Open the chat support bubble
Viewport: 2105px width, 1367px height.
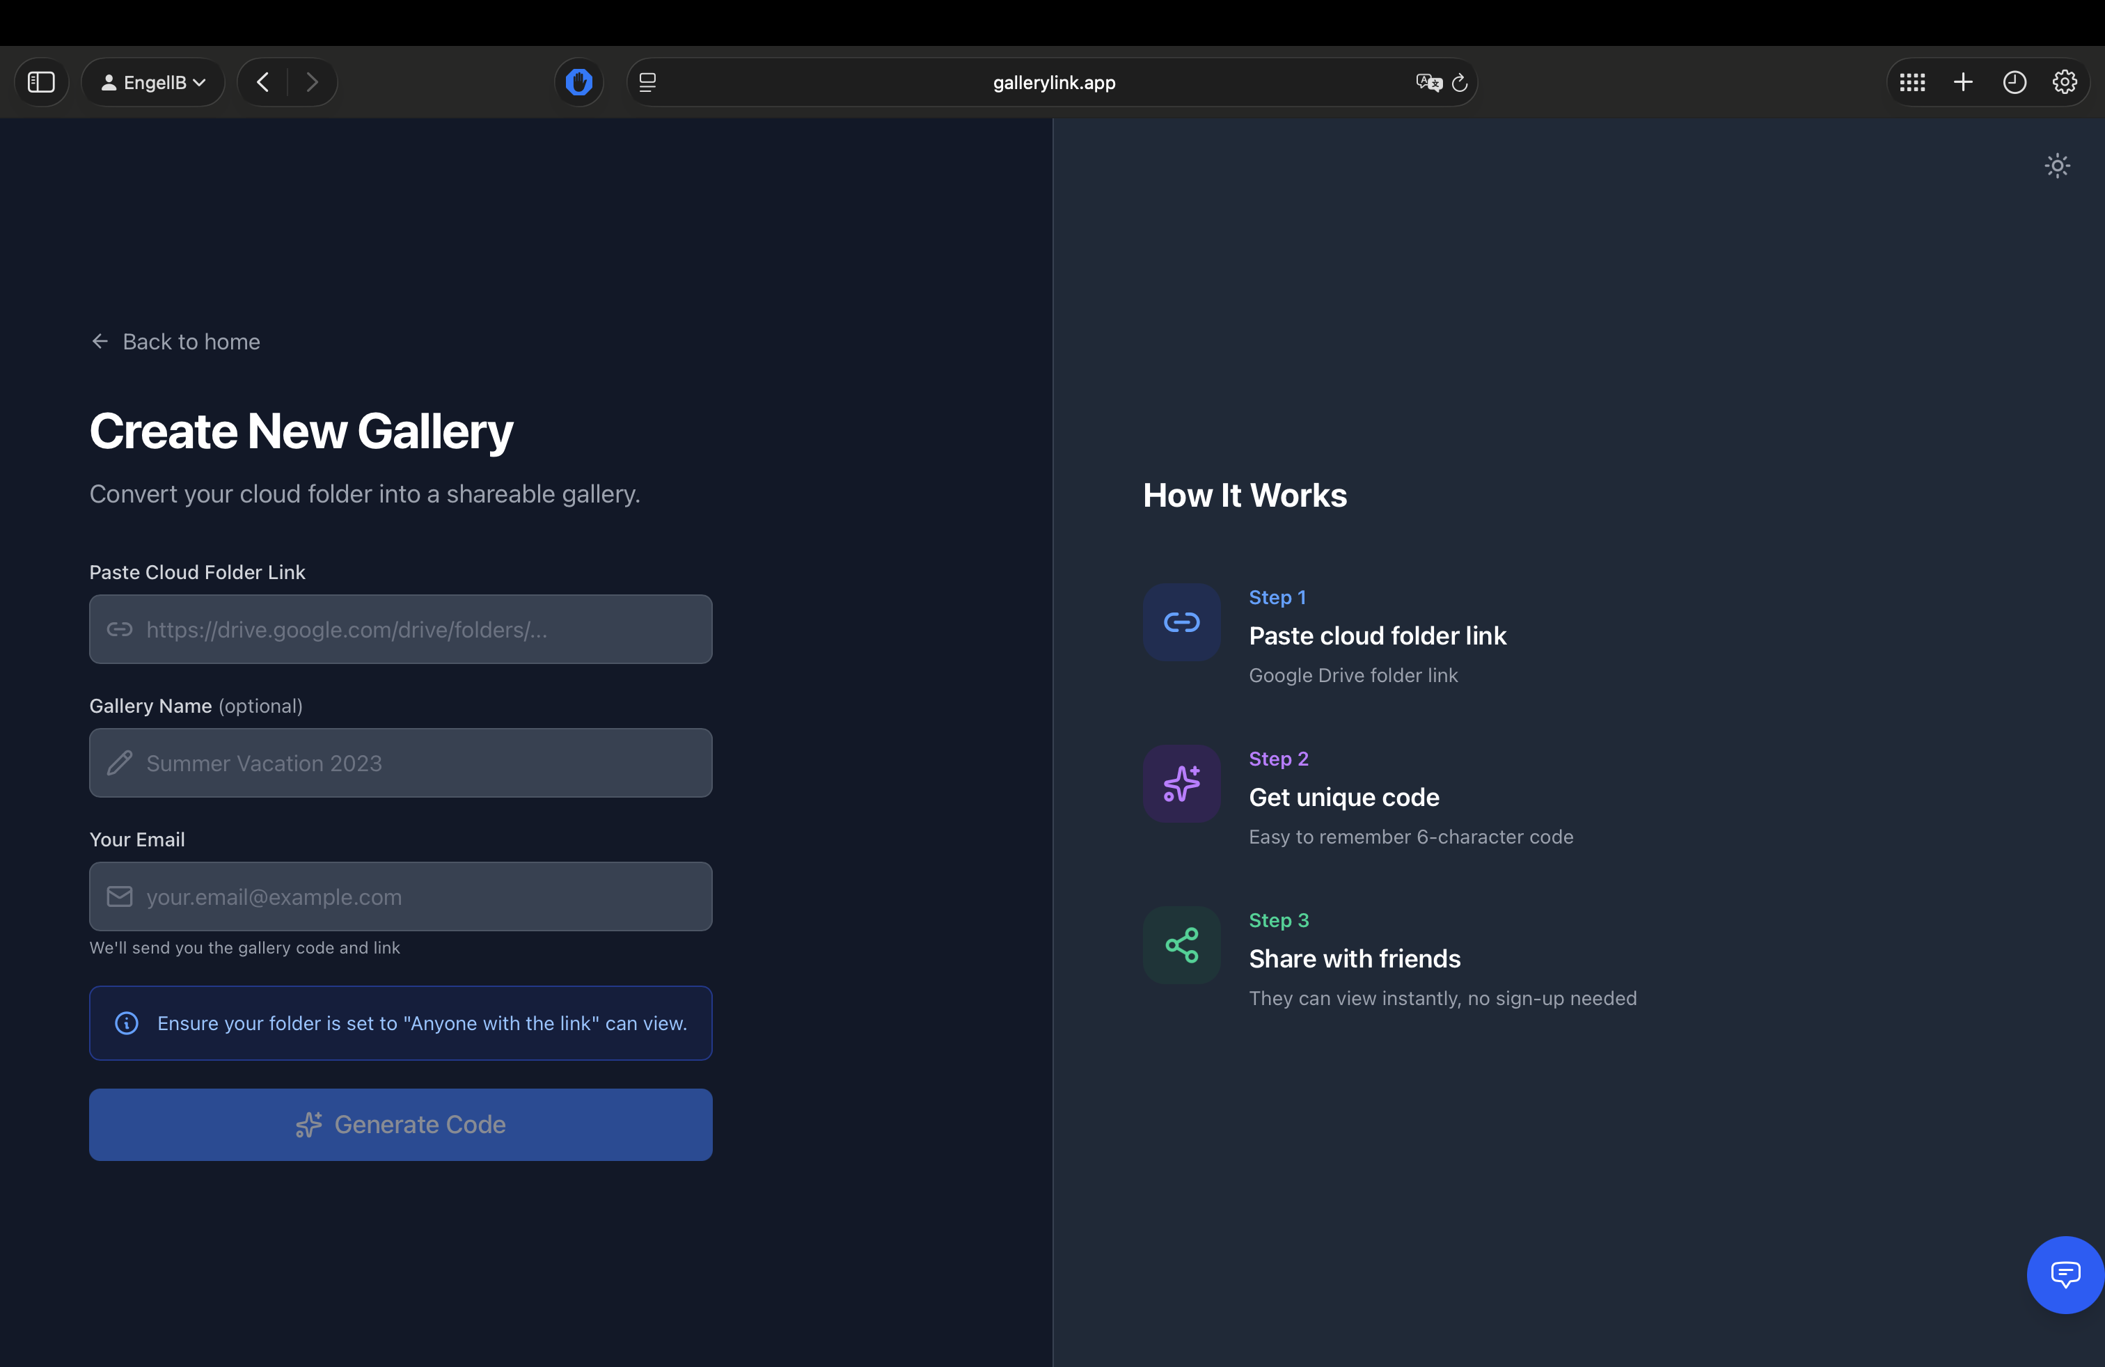click(x=2065, y=1274)
